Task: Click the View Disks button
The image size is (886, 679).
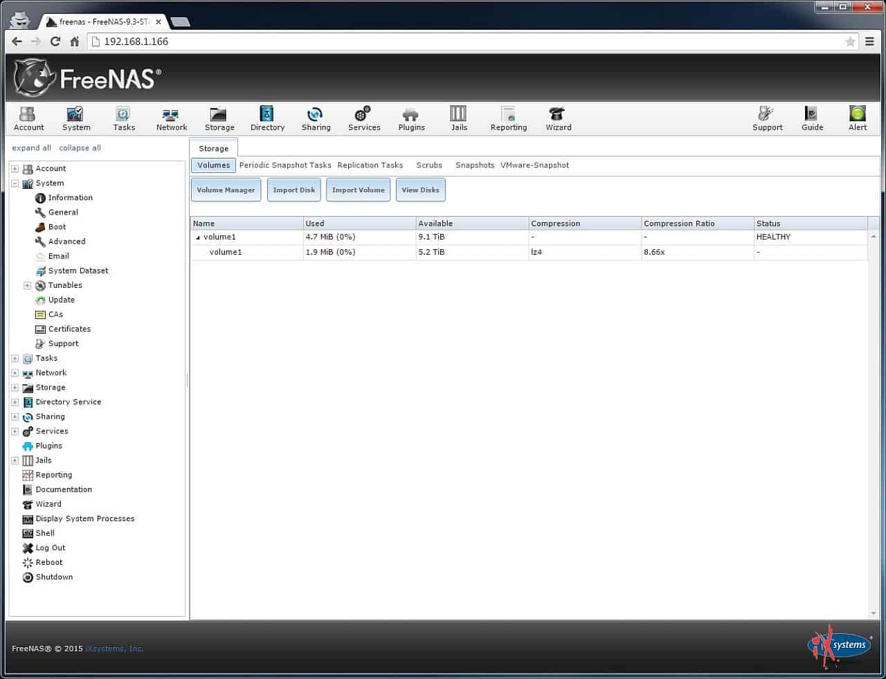Action: [420, 190]
